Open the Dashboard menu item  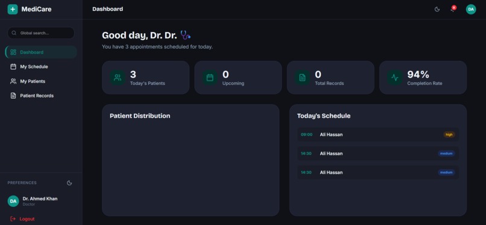click(41, 52)
